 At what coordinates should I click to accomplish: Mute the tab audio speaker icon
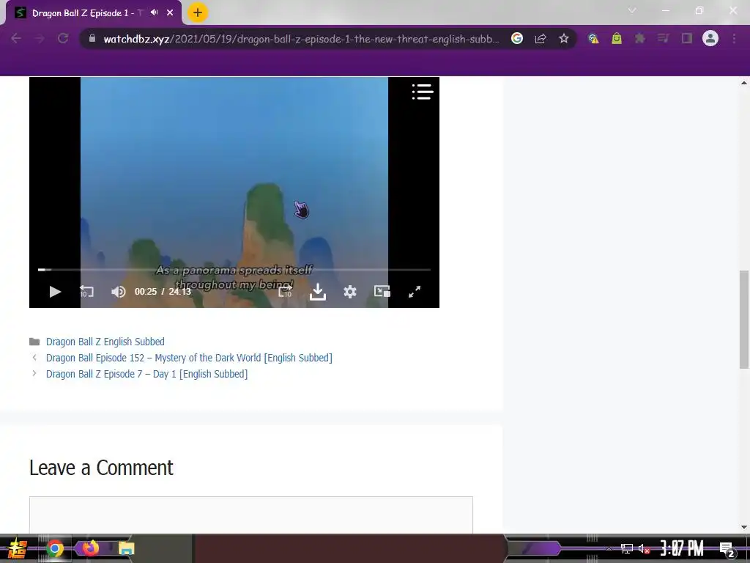154,12
